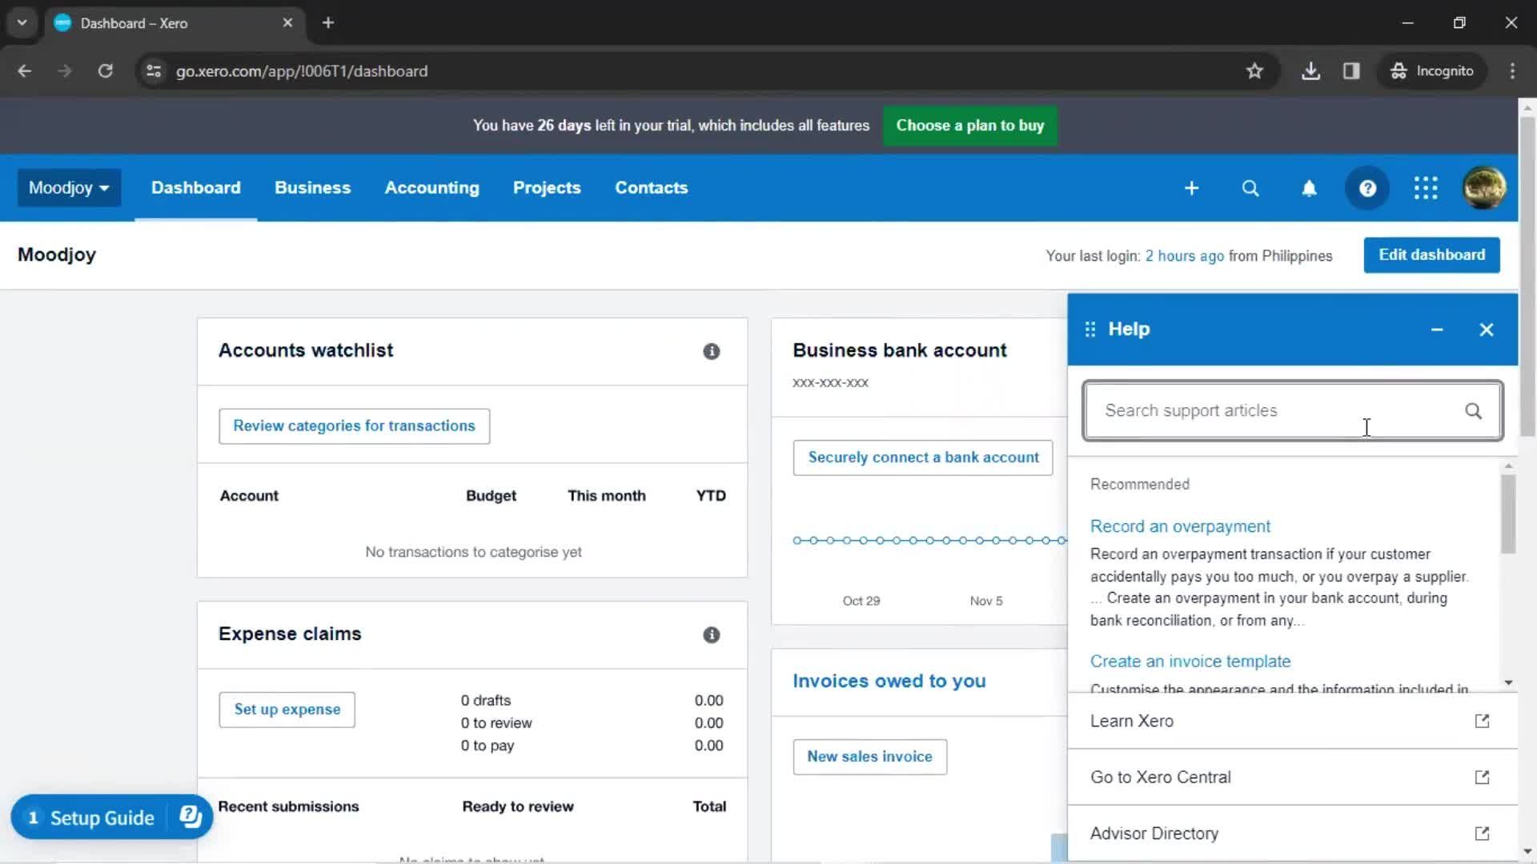Click the main page vertical scrollbar
This screenshot has height=864, width=1537.
(1527, 277)
